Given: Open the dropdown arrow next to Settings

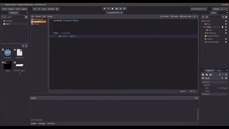Looking at the screenshot, I should click(x=226, y=9).
